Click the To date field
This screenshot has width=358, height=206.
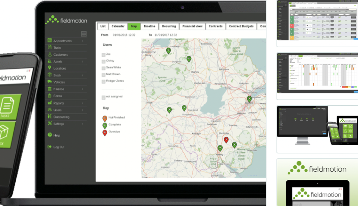[x=166, y=35]
